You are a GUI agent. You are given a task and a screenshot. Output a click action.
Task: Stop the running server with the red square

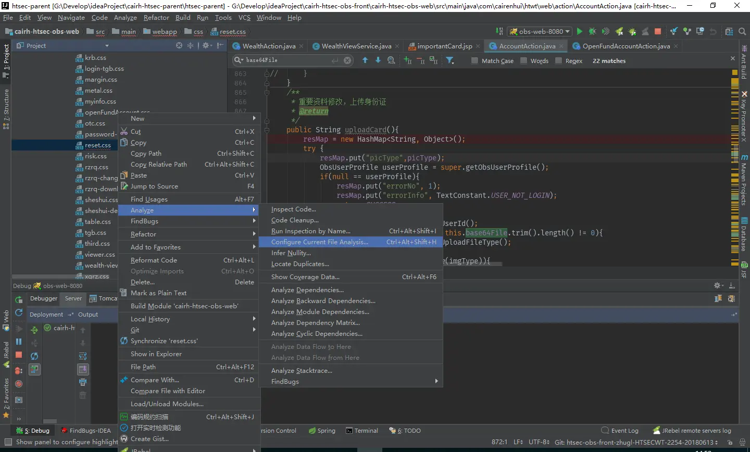658,32
